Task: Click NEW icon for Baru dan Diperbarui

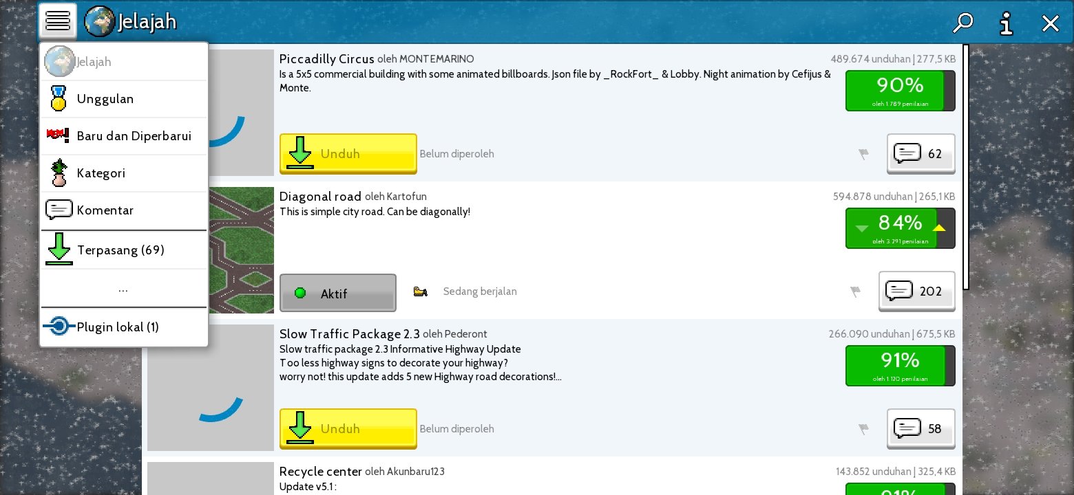Action: 59,135
